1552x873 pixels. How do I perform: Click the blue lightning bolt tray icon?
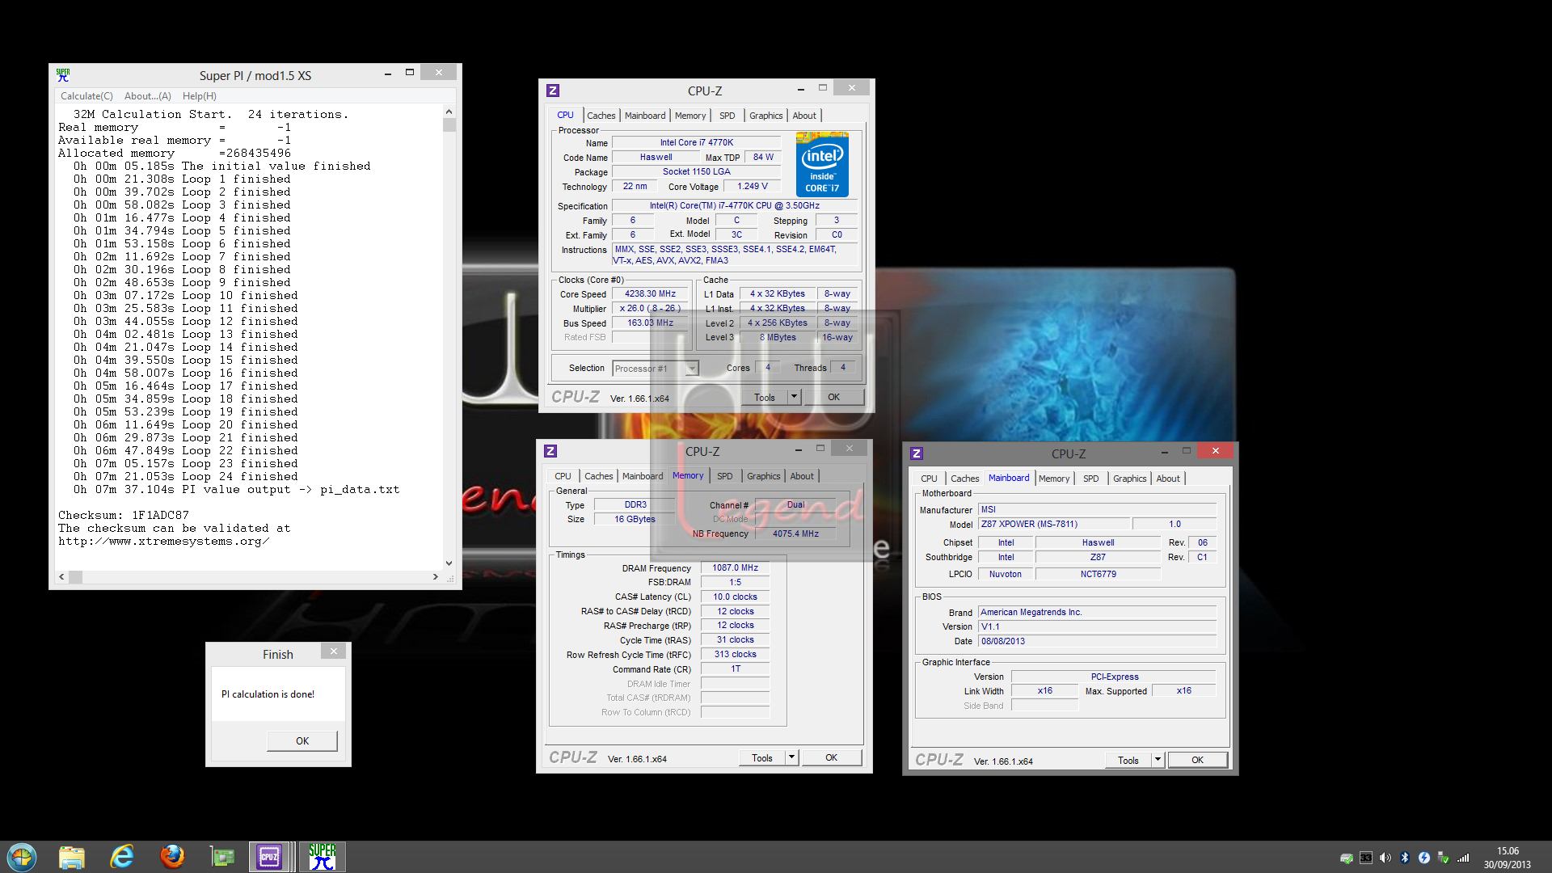[1424, 858]
